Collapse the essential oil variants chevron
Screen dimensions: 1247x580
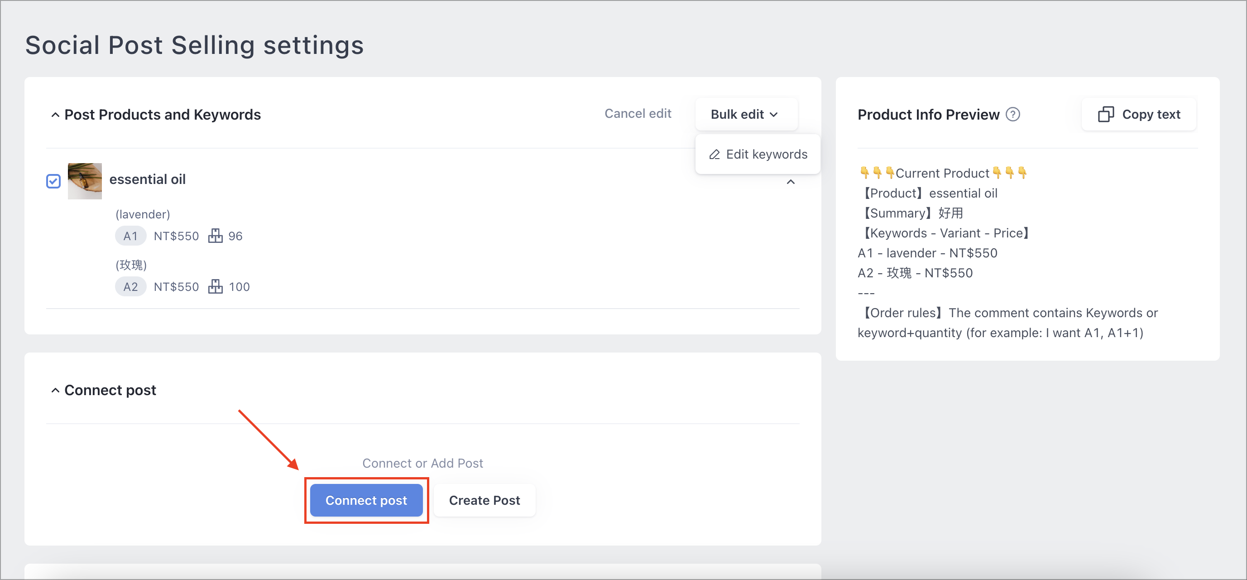click(791, 182)
